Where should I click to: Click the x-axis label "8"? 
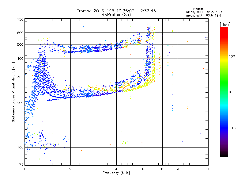pyautogui.click(x=162, y=169)
